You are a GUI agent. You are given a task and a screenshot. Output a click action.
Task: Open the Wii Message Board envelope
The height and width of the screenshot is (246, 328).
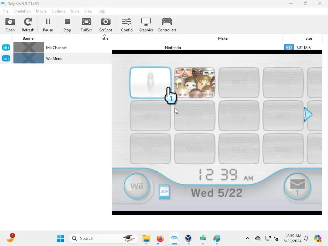coord(297,186)
